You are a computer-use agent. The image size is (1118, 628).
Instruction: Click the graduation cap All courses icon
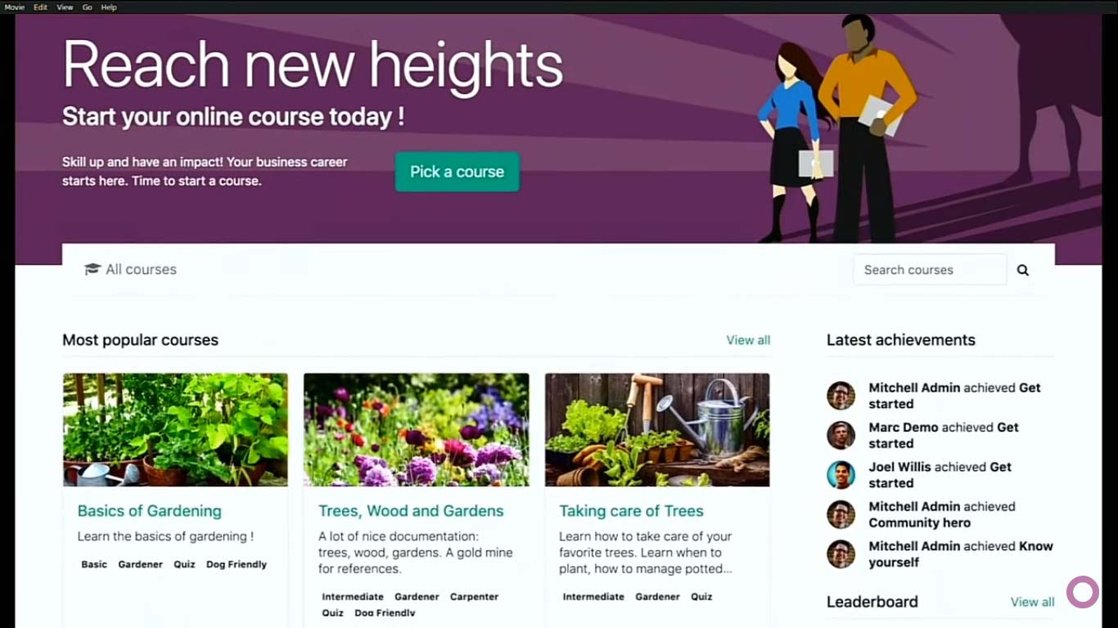click(92, 269)
